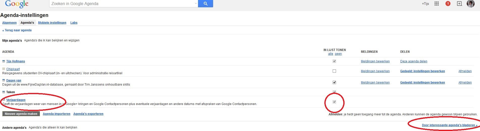This screenshot has height=131, width=480.
Task: Open Door interessante agenda's bladeren link
Action: pyautogui.click(x=449, y=125)
